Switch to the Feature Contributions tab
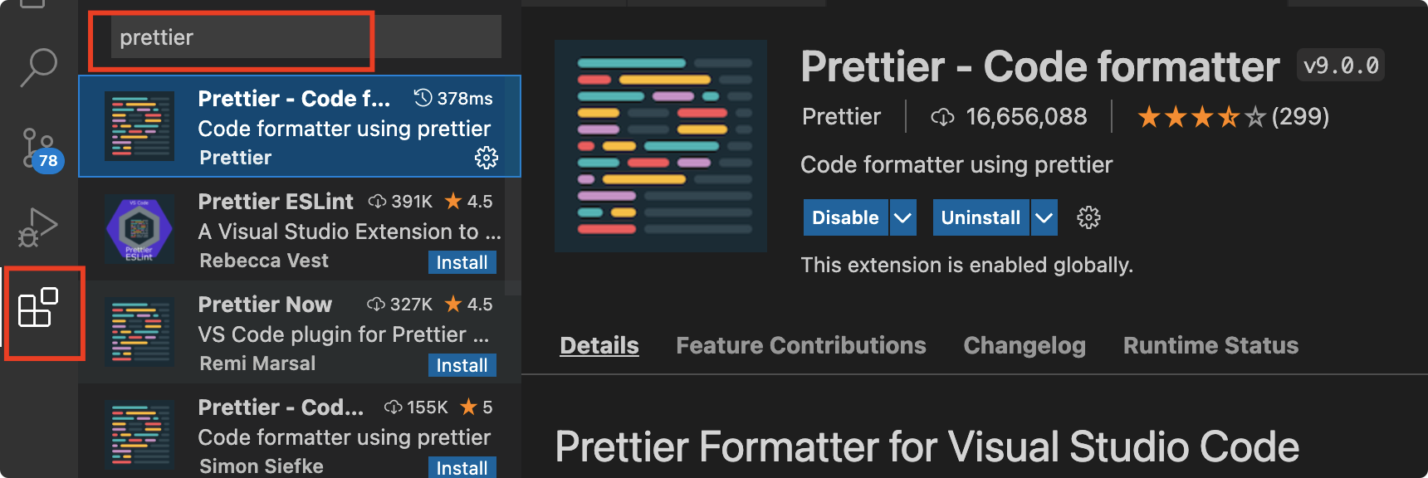The image size is (1428, 478). (x=801, y=345)
